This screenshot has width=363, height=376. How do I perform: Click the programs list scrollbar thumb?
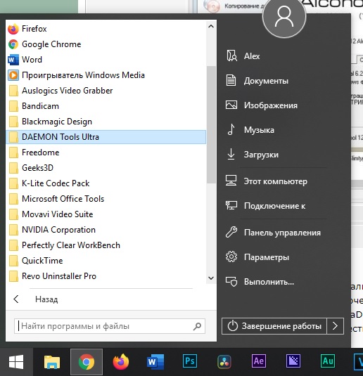[211, 124]
